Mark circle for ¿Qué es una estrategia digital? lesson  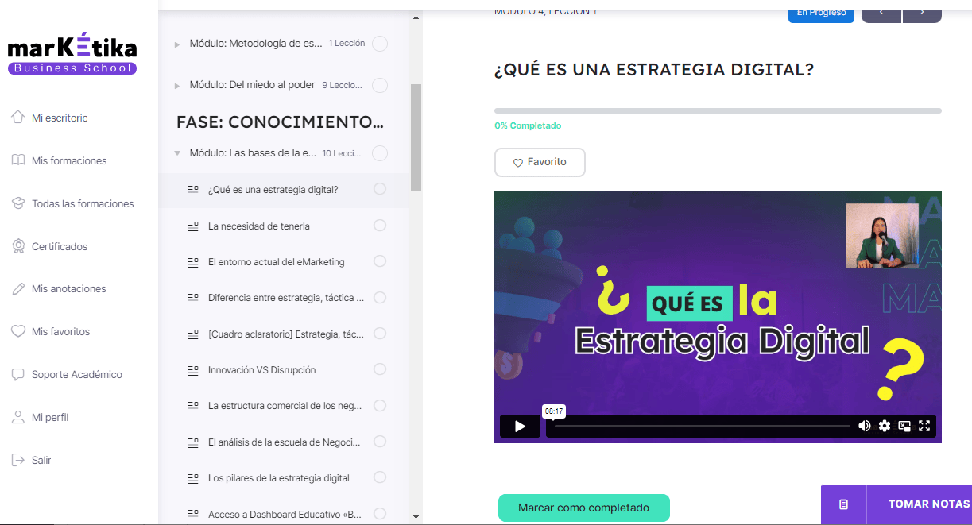tap(380, 189)
